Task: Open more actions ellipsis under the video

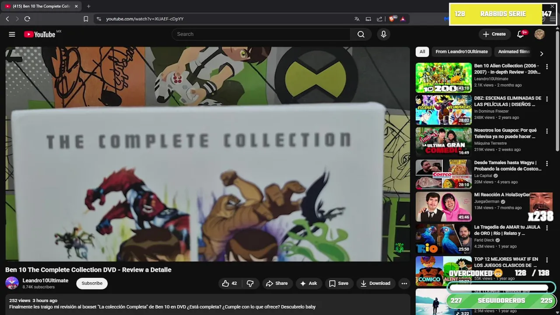Action: click(404, 283)
